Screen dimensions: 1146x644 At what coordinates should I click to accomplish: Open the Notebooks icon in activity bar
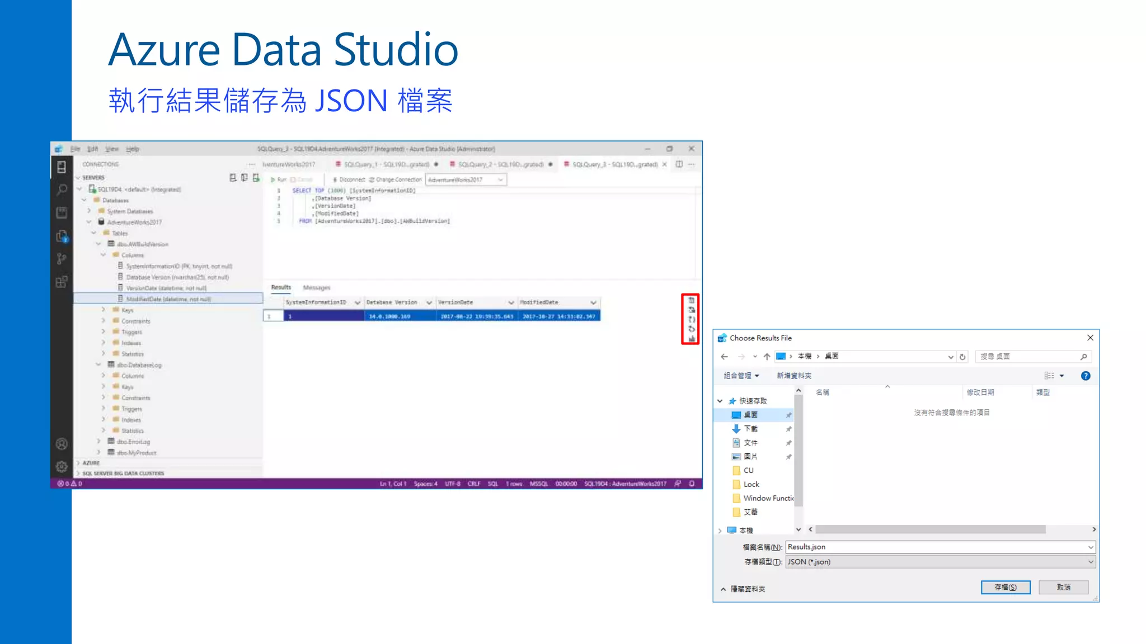tap(62, 212)
